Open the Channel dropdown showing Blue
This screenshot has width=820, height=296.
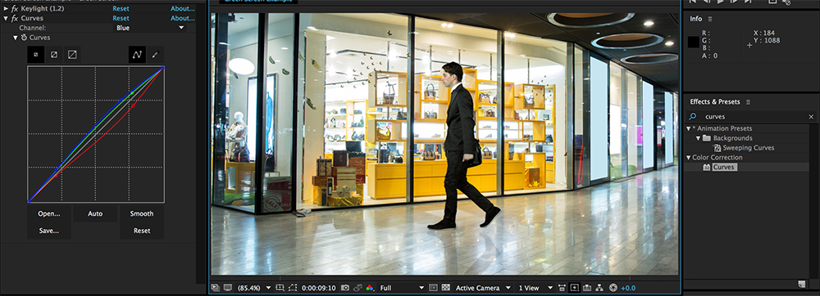150,28
